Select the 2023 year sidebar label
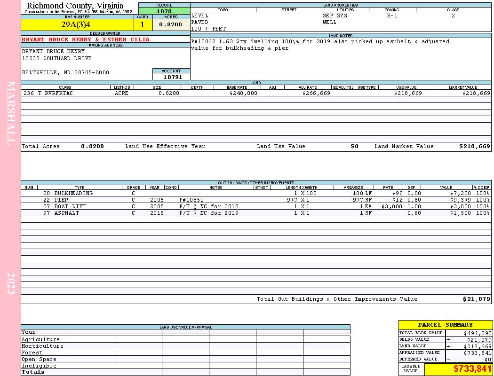The image size is (494, 376). 11,283
